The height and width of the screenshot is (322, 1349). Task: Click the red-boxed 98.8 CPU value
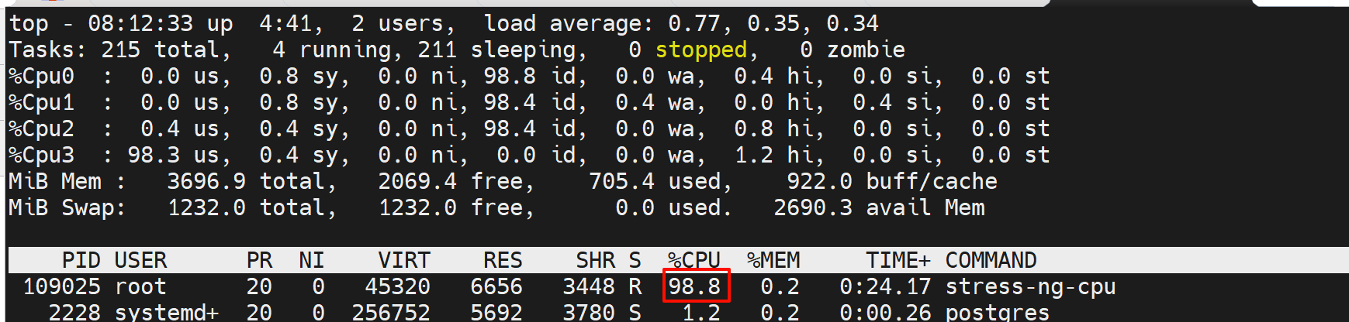click(x=695, y=286)
